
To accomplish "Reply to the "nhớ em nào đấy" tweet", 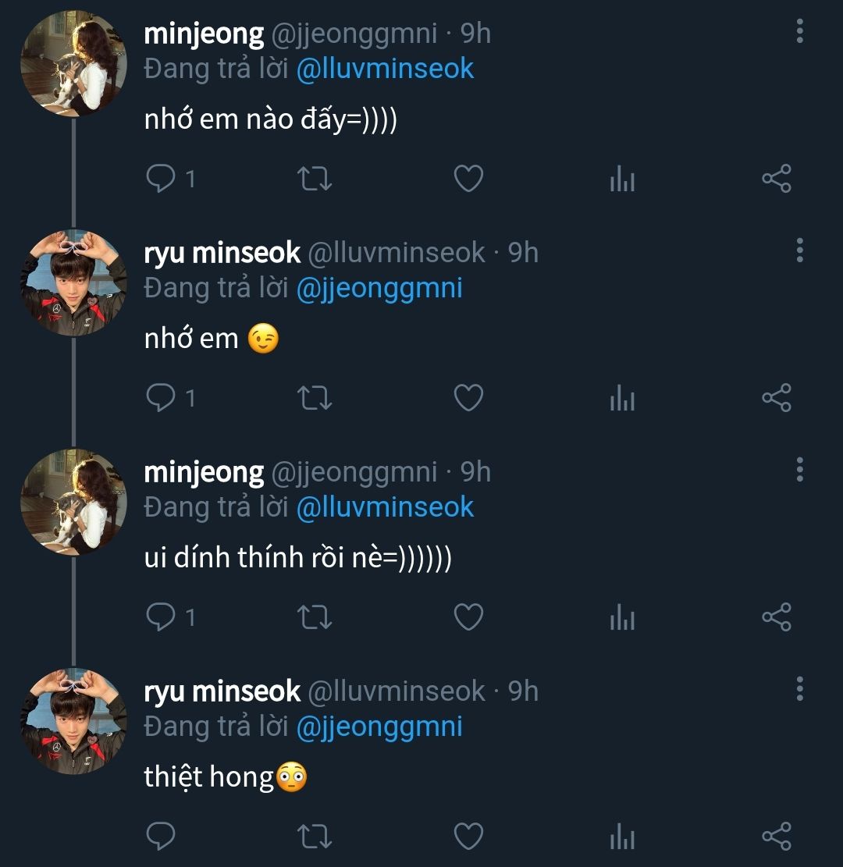I will coord(162,179).
